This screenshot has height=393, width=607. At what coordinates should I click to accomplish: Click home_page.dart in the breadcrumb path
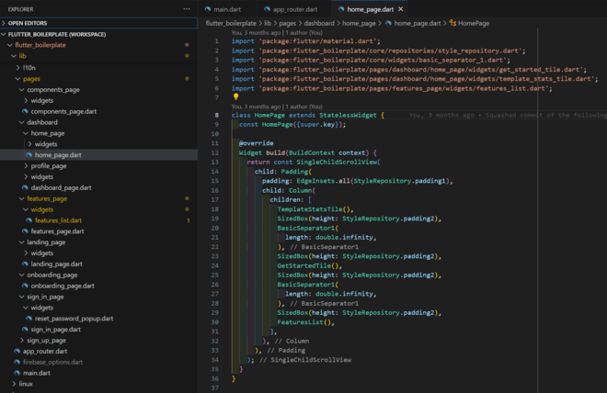click(417, 23)
